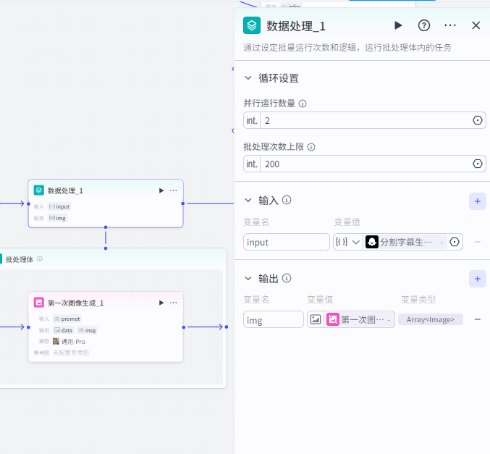490x454 pixels.
Task: Click bottom connector dot of 数据处理_1 node
Action: [106, 227]
